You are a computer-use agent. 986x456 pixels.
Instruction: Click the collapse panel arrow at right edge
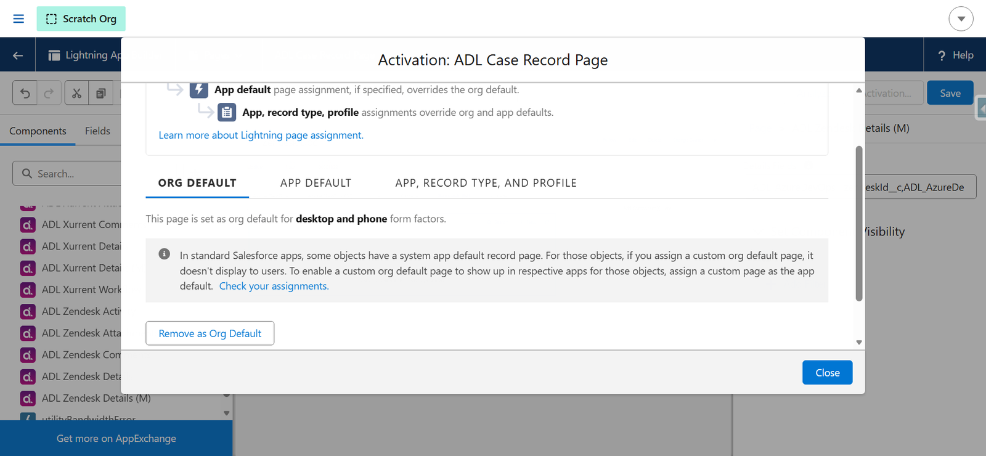coord(982,109)
